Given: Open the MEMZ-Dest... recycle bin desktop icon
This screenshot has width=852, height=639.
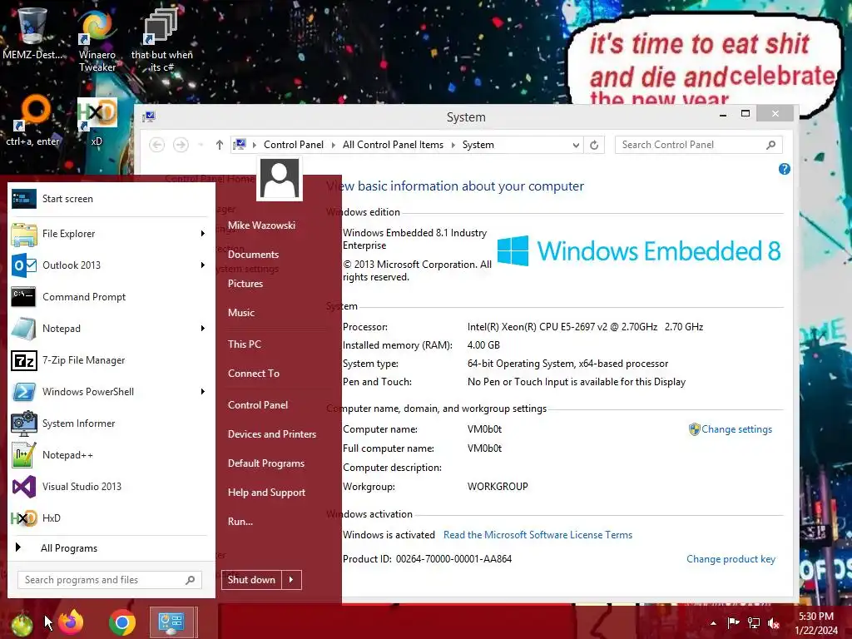Looking at the screenshot, I should coord(32,33).
